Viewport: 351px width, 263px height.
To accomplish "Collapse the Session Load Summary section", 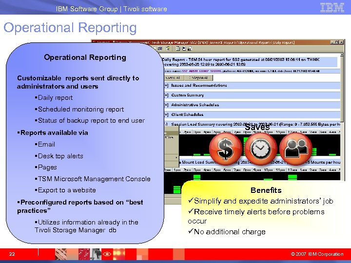I will (166, 124).
